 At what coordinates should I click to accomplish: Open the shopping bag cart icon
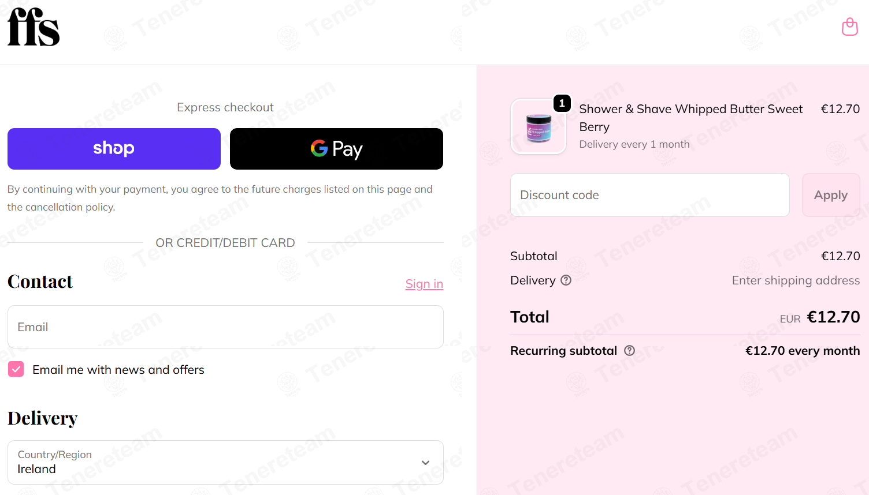coord(849,27)
